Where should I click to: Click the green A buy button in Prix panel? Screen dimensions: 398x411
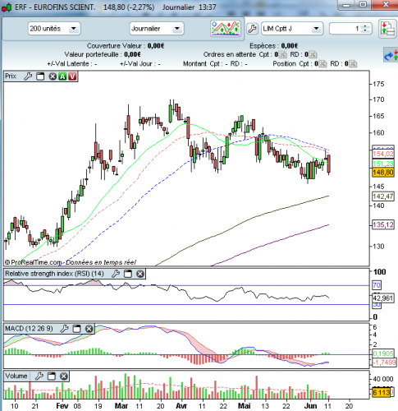[62, 76]
